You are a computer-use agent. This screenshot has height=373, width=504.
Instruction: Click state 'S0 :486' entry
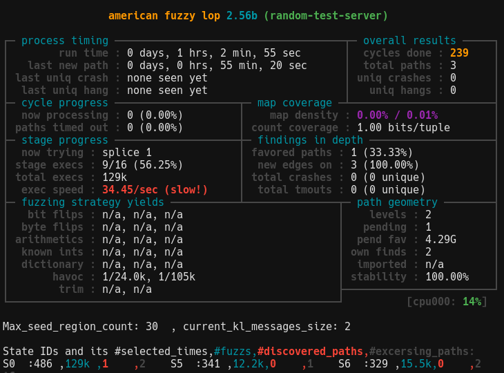(28, 363)
